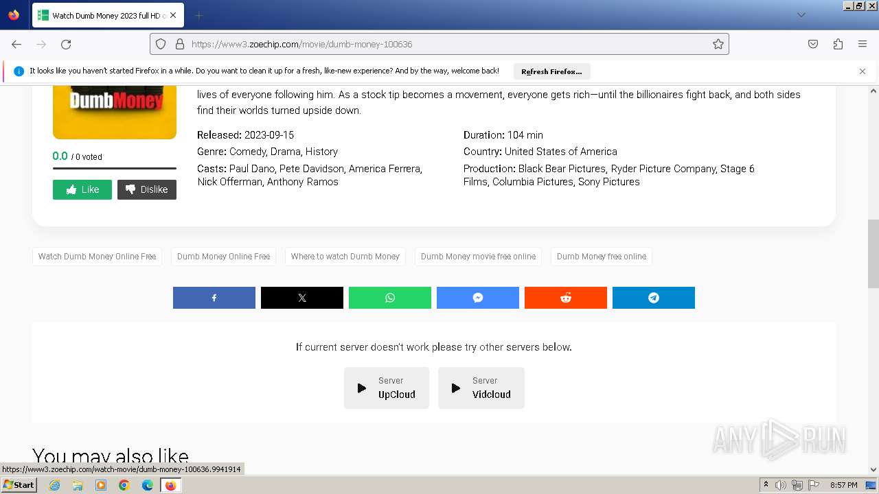
Task: Bookmark this page with the star icon
Action: point(718,44)
